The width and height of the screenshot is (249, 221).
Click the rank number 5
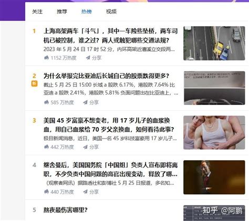point(34,210)
